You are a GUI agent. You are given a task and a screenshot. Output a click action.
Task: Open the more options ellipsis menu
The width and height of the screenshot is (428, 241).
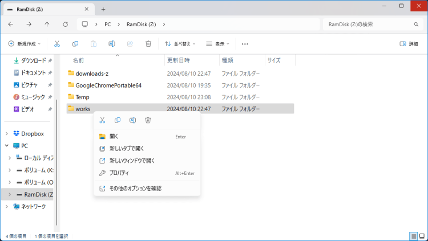245,44
